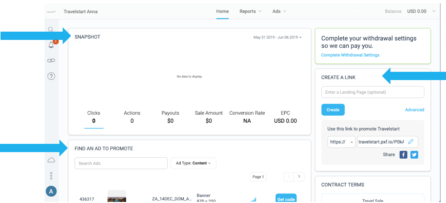This screenshot has height=203, width=446.
Task: Click the USD 0.00 balance amount
Action: click(417, 11)
